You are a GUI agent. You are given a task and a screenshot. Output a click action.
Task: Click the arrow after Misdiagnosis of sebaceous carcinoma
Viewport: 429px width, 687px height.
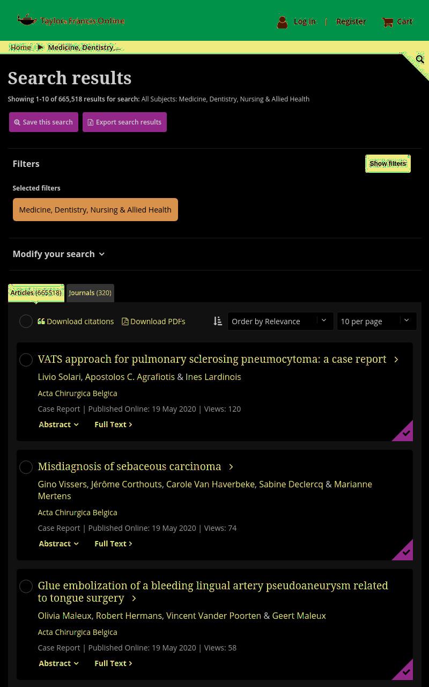(x=231, y=467)
